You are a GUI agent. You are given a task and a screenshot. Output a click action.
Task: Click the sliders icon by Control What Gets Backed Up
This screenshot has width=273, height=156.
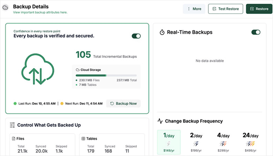coord(12,125)
